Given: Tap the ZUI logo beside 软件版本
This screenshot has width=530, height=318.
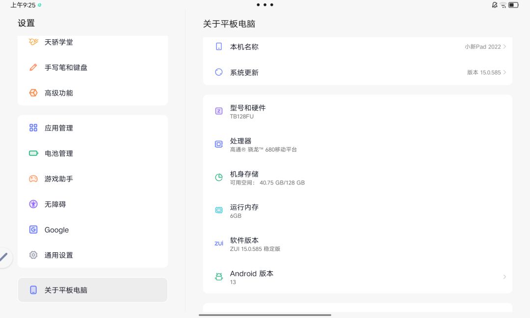Looking at the screenshot, I should pyautogui.click(x=219, y=243).
